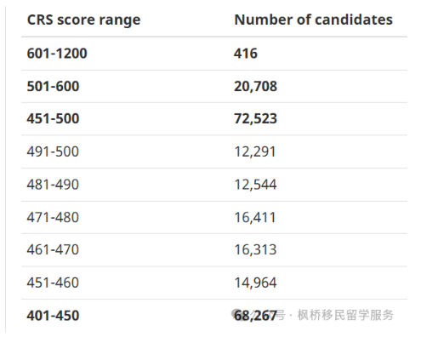438x337 pixels.
Task: Click the WeChat watermark icon
Action: (236, 313)
